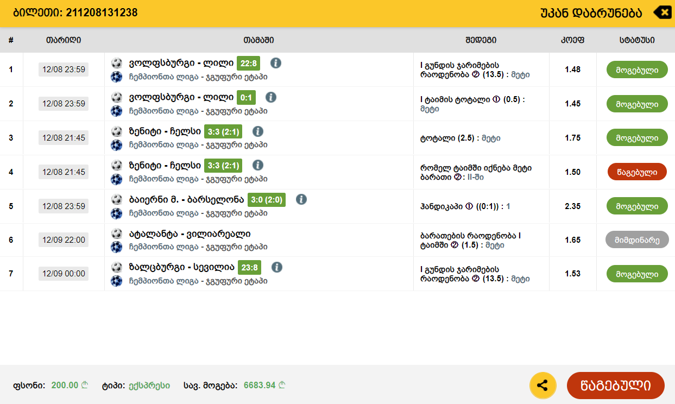Click the ჰანდიკაპი ((0:1)) : 1 bet result

click(465, 206)
